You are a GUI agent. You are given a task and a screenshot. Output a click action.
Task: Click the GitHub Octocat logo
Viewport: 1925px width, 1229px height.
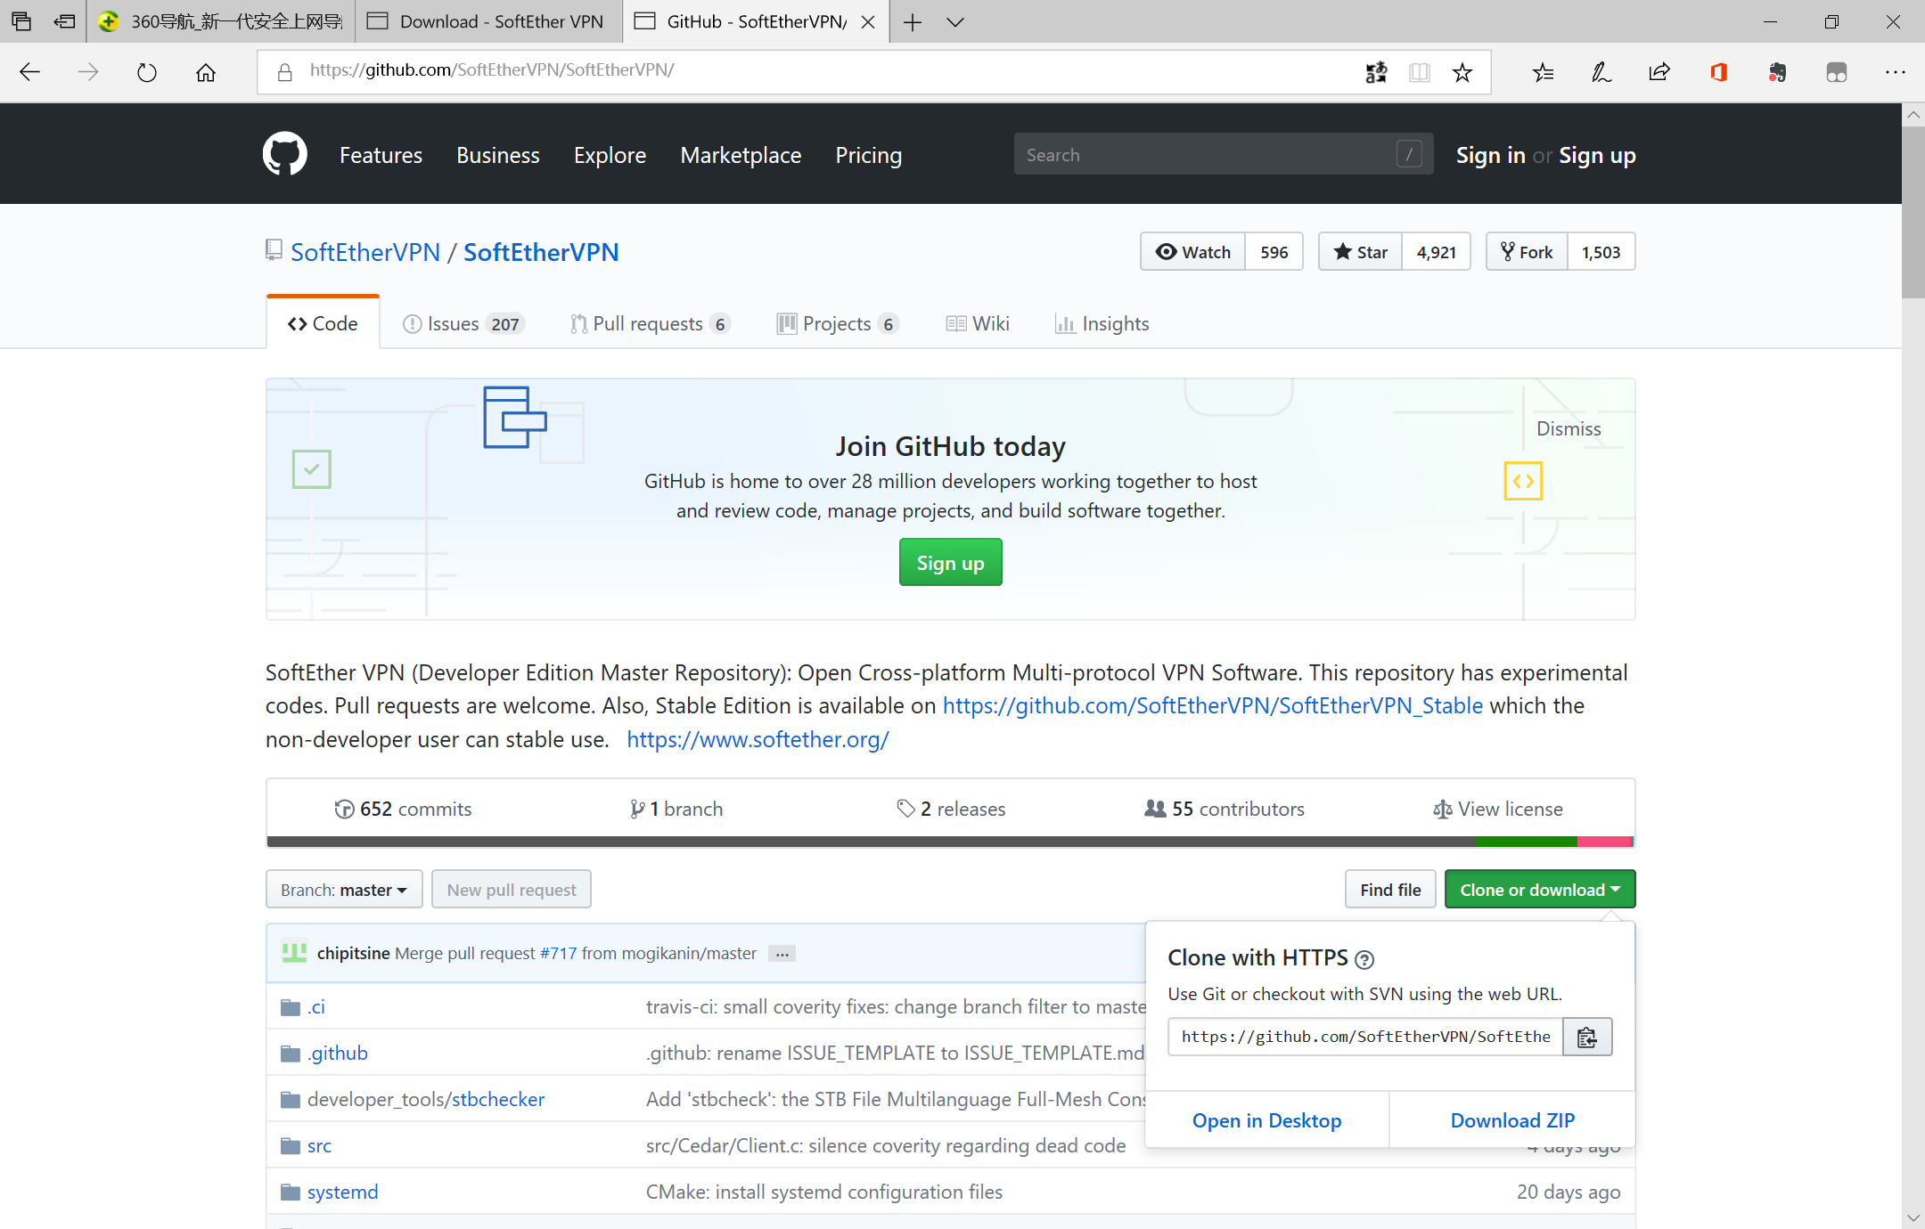(x=285, y=154)
